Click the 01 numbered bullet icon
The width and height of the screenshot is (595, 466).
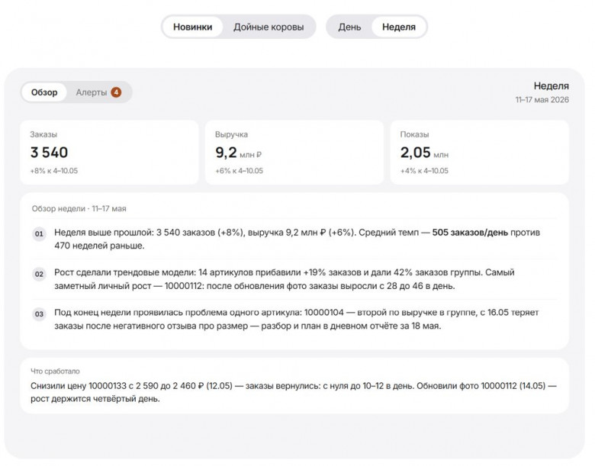click(x=39, y=233)
